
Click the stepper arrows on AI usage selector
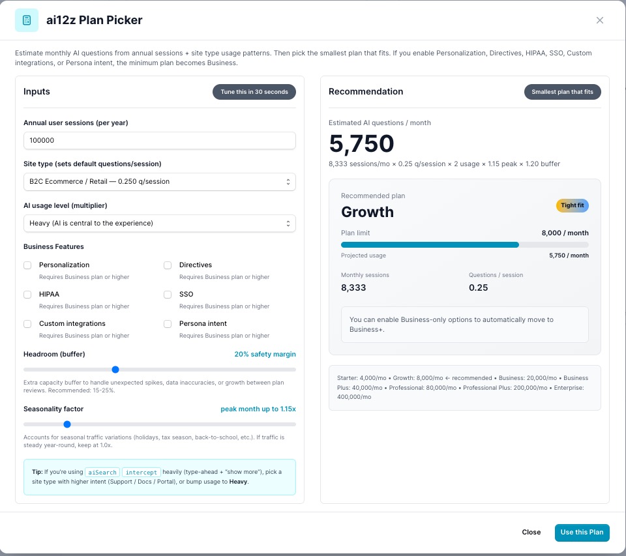288,224
